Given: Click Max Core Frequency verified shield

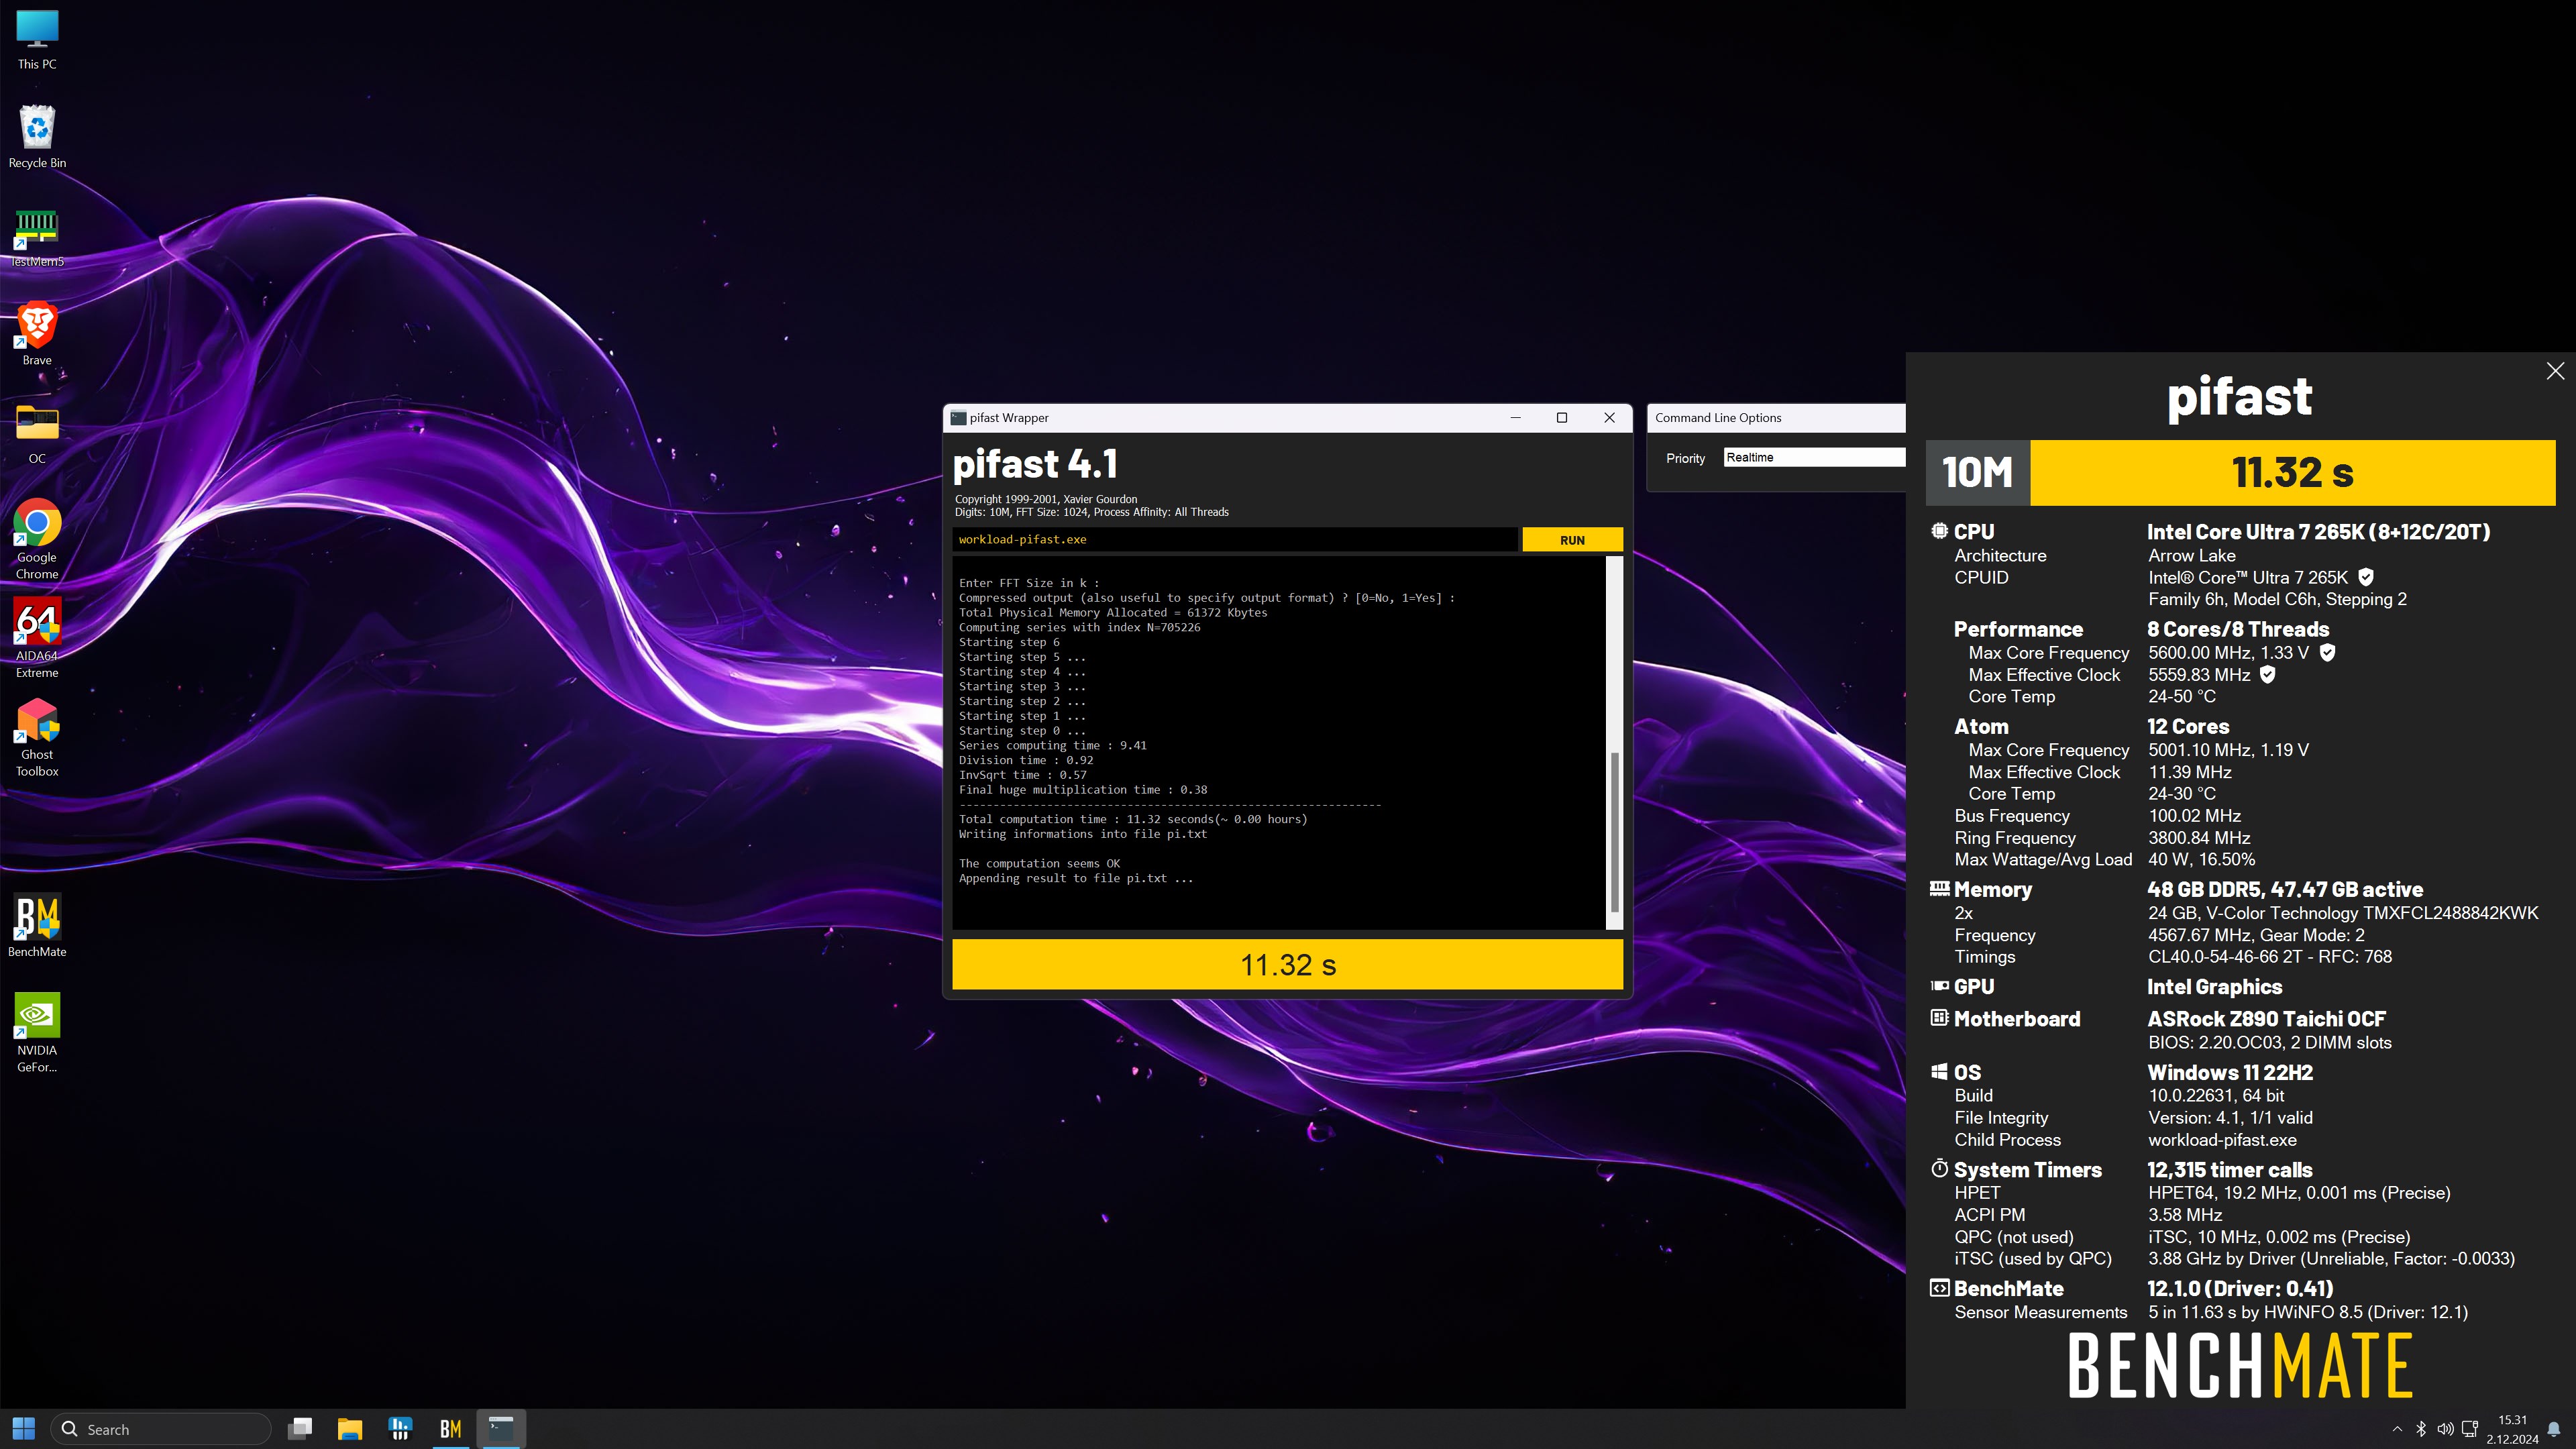Looking at the screenshot, I should pyautogui.click(x=2327, y=652).
